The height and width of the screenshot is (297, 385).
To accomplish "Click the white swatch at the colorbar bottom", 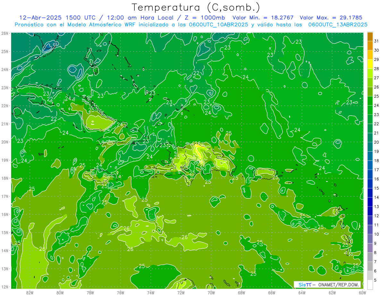I will coord(370,285).
